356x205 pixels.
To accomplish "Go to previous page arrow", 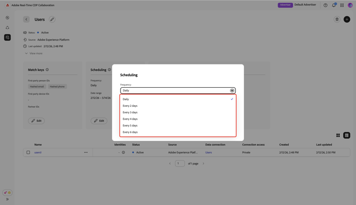I will coord(170,163).
